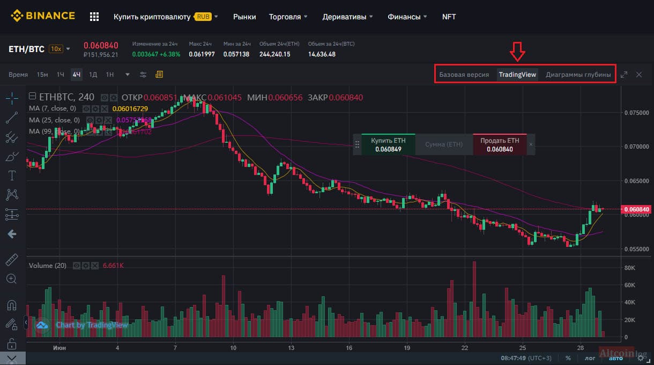The width and height of the screenshot is (654, 365).
Task: Open Торговля dropdown menu
Action: [x=288, y=17]
